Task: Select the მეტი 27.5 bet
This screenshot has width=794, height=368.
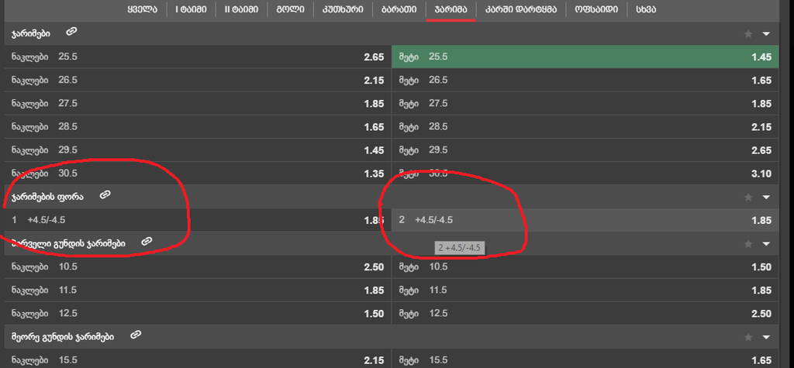Action: [x=585, y=103]
